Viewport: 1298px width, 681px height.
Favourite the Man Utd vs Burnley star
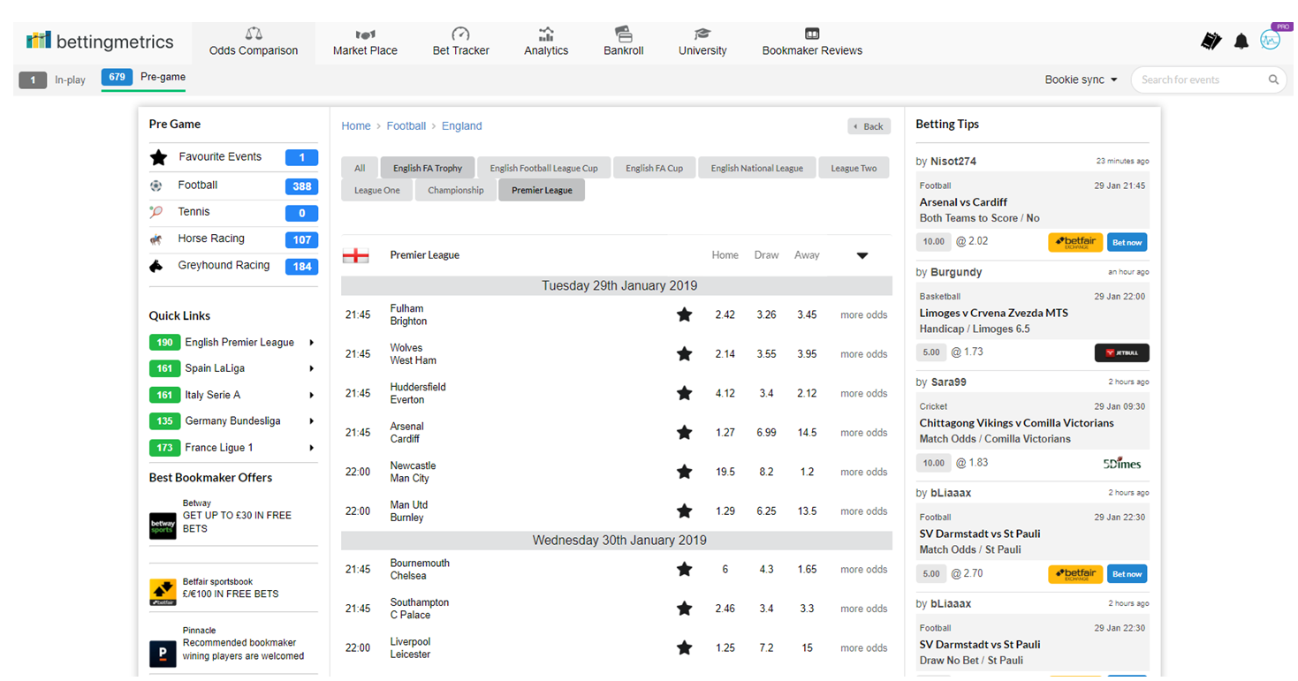click(684, 511)
